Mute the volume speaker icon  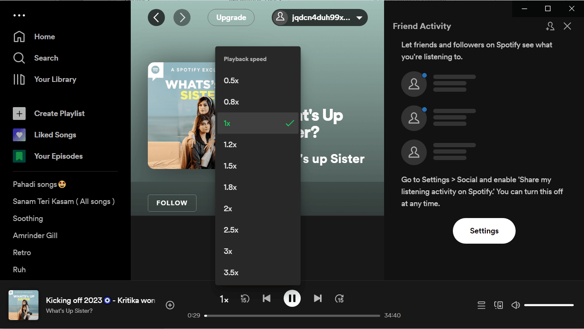(516, 305)
